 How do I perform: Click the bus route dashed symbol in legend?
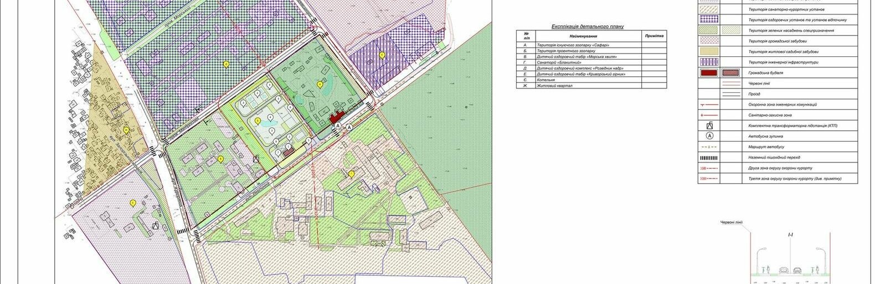coord(709,147)
